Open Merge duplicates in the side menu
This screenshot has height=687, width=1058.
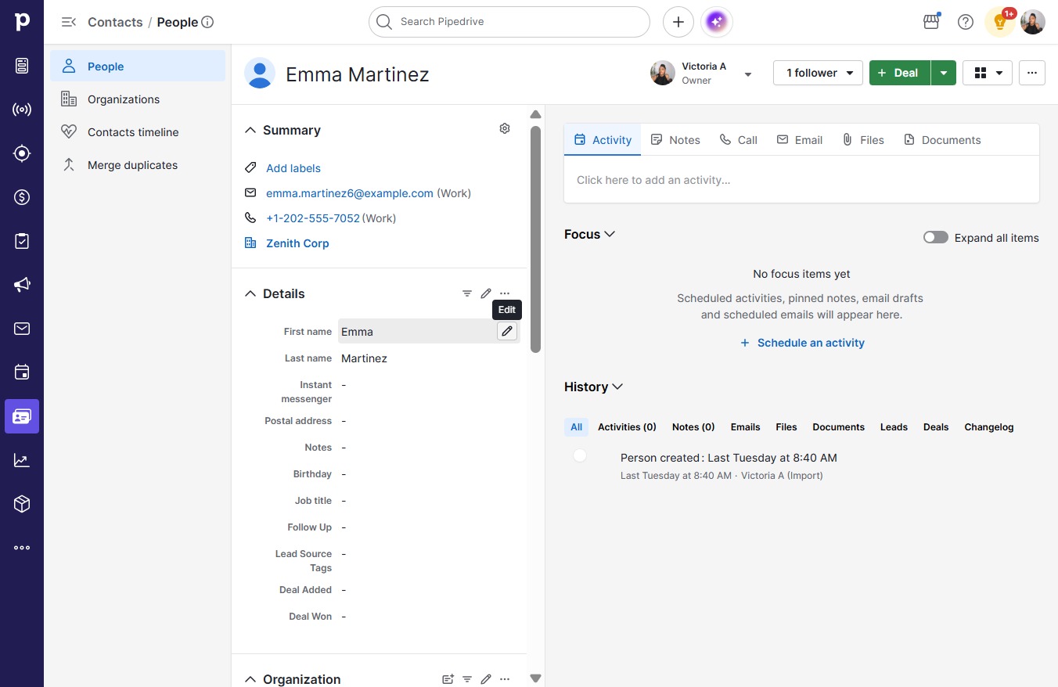pyautogui.click(x=138, y=165)
